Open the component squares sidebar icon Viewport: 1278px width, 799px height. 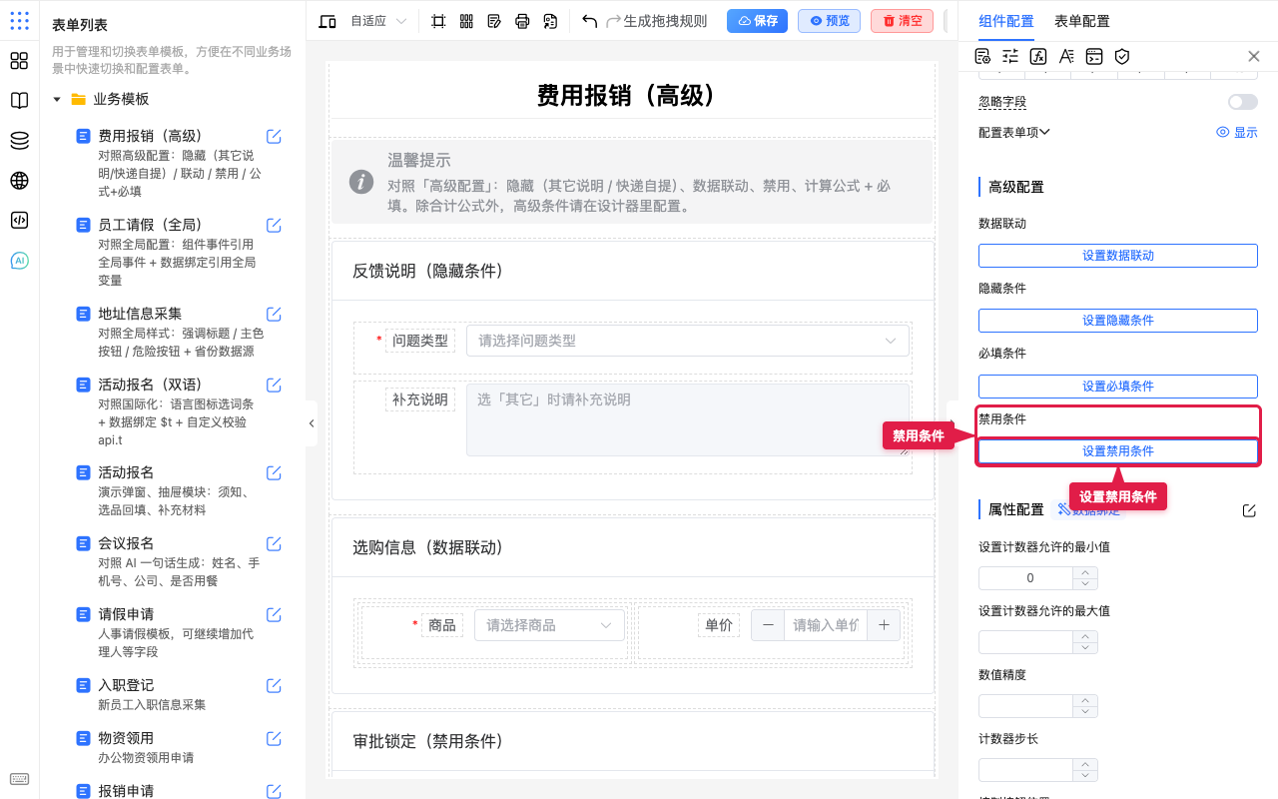click(x=19, y=61)
